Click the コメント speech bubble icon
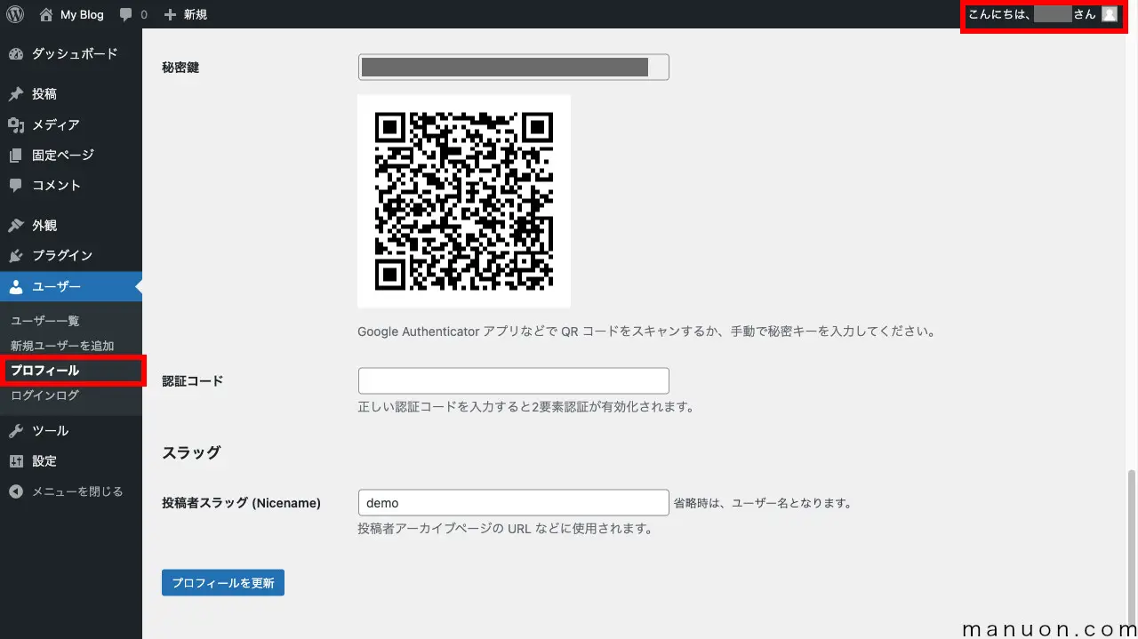The height and width of the screenshot is (639, 1138). (x=16, y=186)
